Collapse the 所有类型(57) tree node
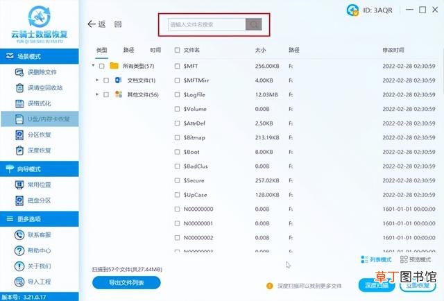 click(x=93, y=65)
